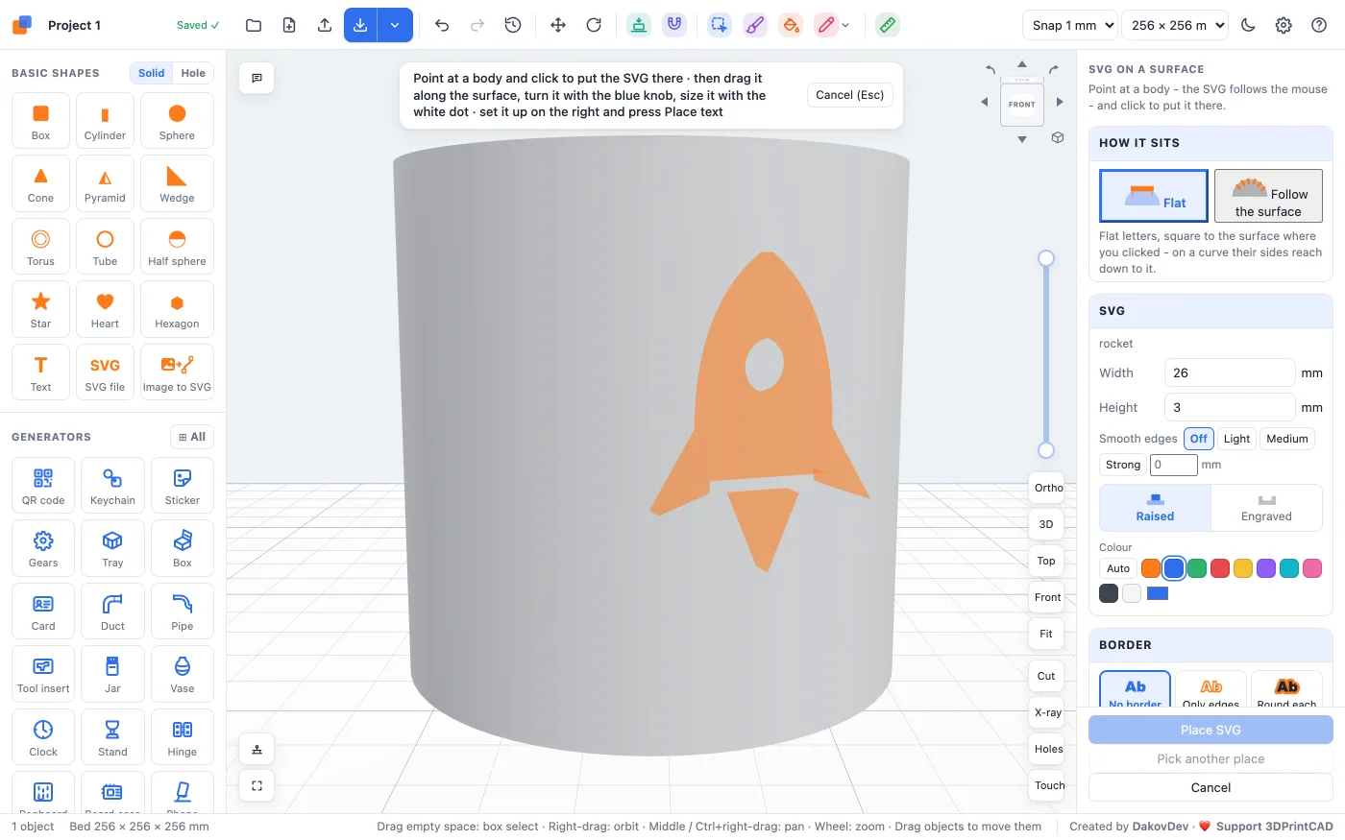The image size is (1345, 840).
Task: Open the settings gear
Action: (x=1284, y=25)
